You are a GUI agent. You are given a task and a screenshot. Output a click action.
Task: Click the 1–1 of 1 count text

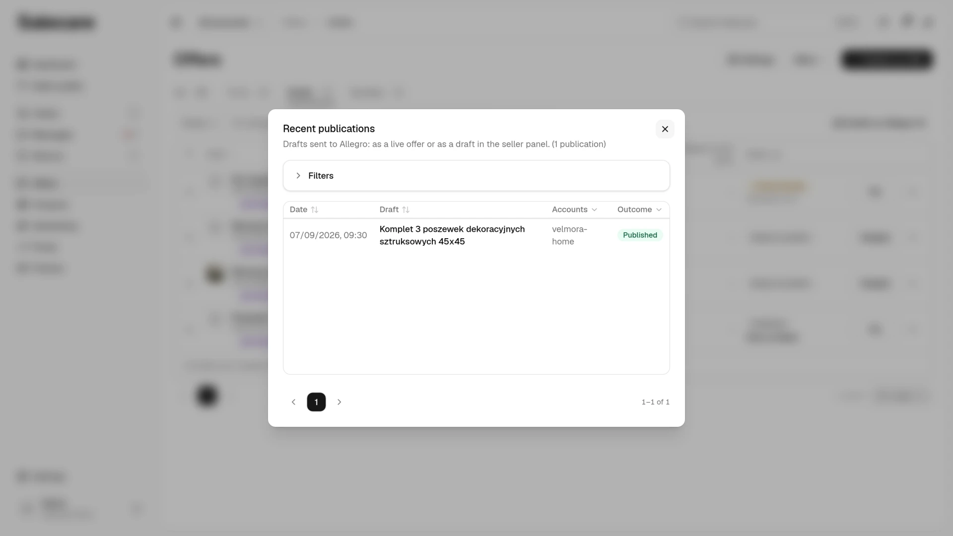[655, 402]
